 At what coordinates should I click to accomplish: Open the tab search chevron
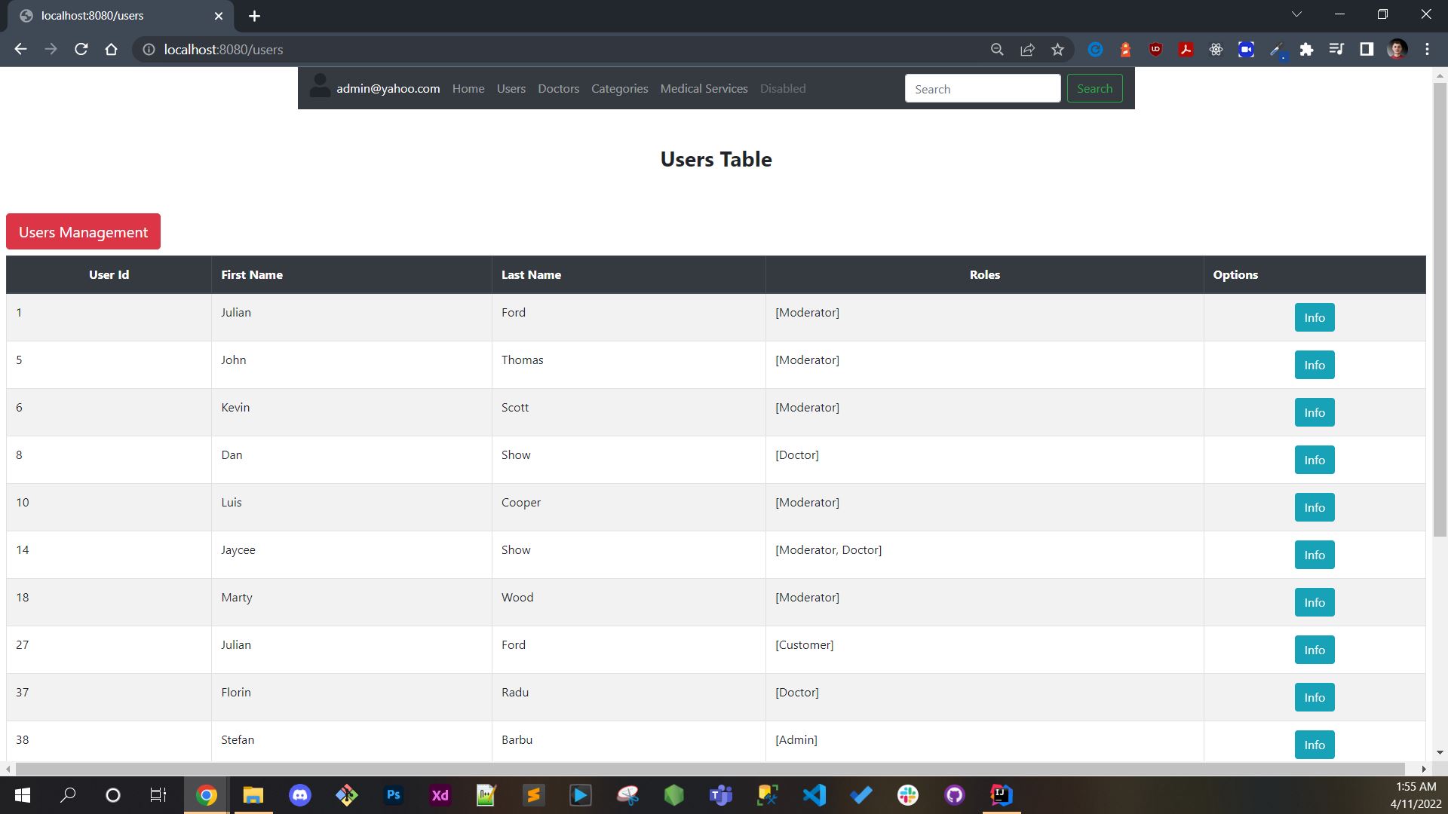[x=1297, y=14]
